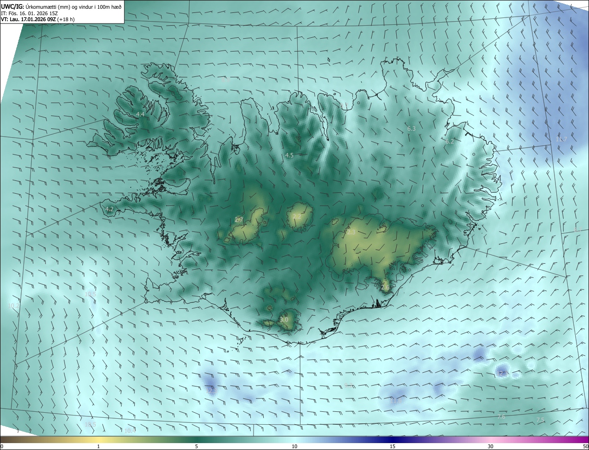Image resolution: width=589 pixels, height=450 pixels.
Task: Click the color scale tick label 0
Action: pyautogui.click(x=2, y=446)
